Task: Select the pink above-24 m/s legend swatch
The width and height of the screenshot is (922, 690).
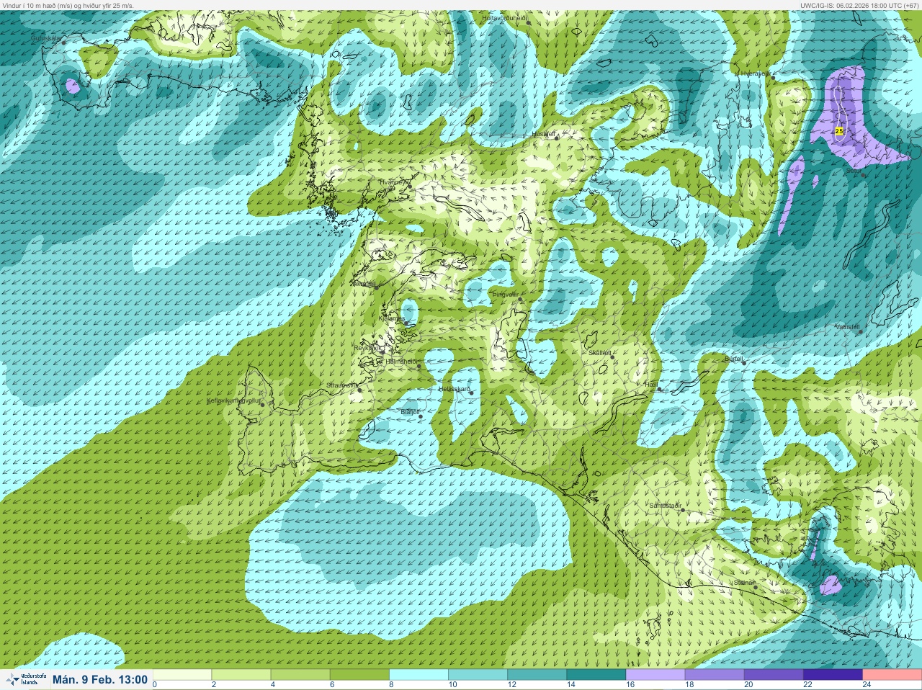Action: click(x=892, y=675)
